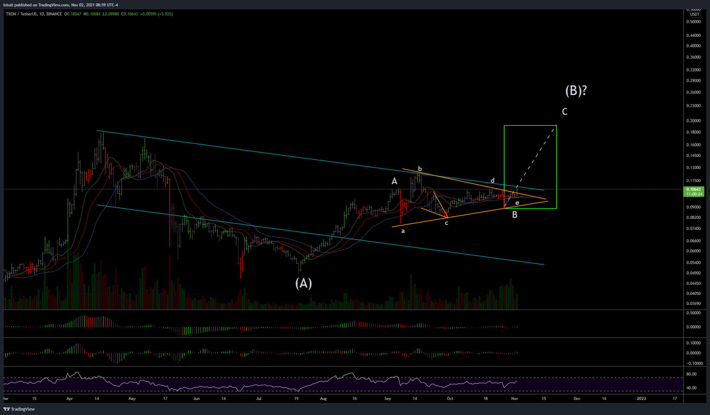Click the Jun label on the time axis

point(196,399)
